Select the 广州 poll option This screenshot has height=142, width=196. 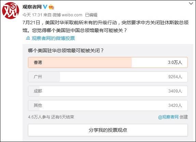(108, 77)
